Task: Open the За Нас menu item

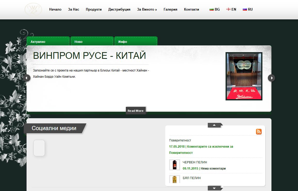Action: tap(73, 9)
